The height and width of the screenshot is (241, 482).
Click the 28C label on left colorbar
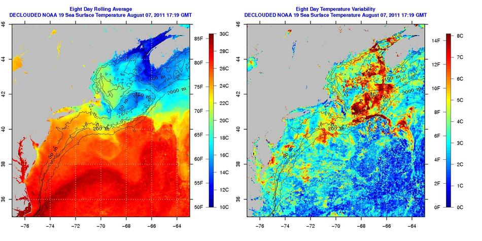pyautogui.click(x=225, y=51)
